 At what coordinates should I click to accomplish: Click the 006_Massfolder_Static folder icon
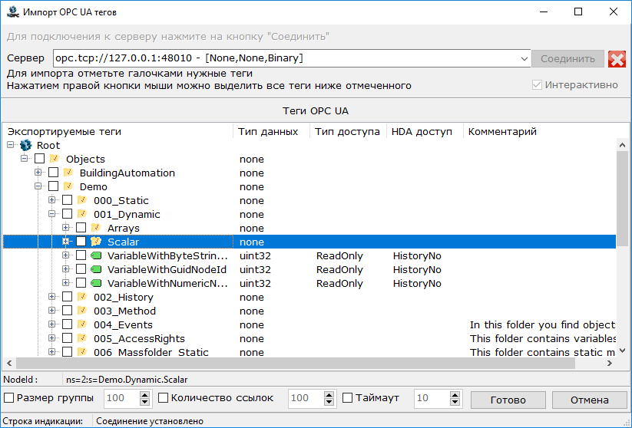(x=82, y=351)
